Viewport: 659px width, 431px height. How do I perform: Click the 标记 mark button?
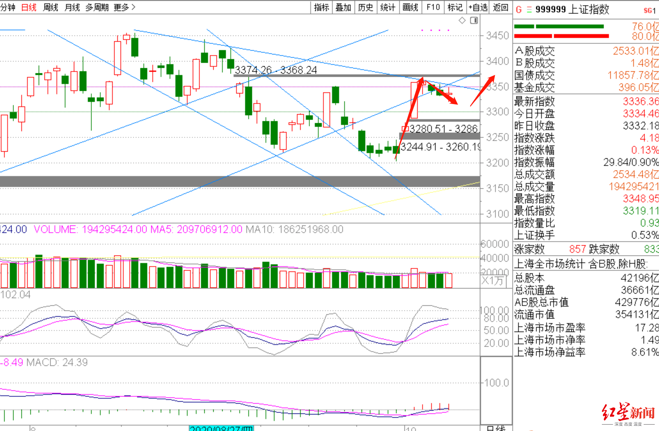pos(455,7)
